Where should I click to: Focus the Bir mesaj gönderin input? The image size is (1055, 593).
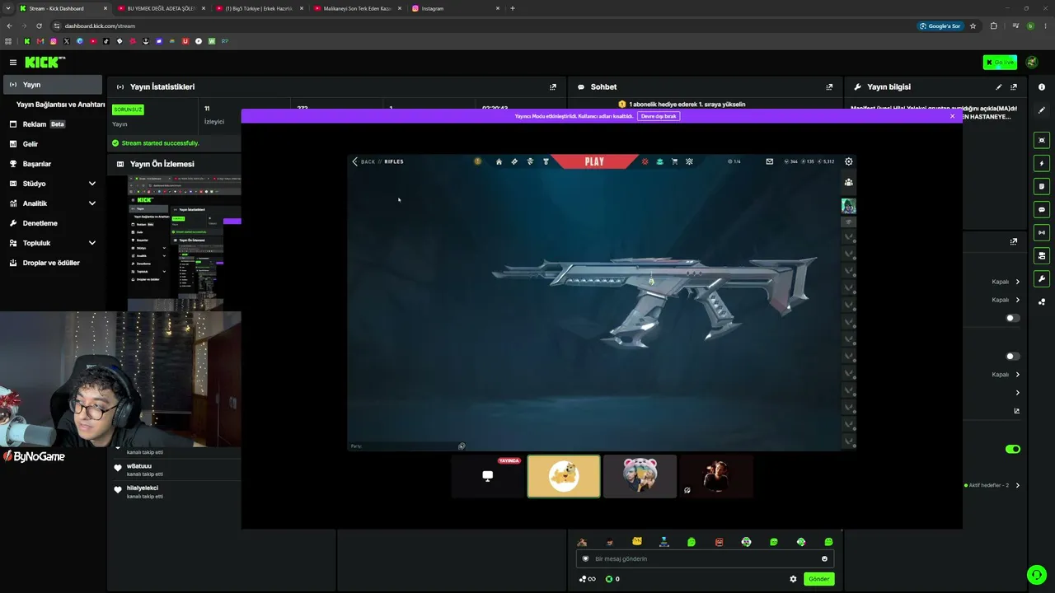pyautogui.click(x=705, y=558)
